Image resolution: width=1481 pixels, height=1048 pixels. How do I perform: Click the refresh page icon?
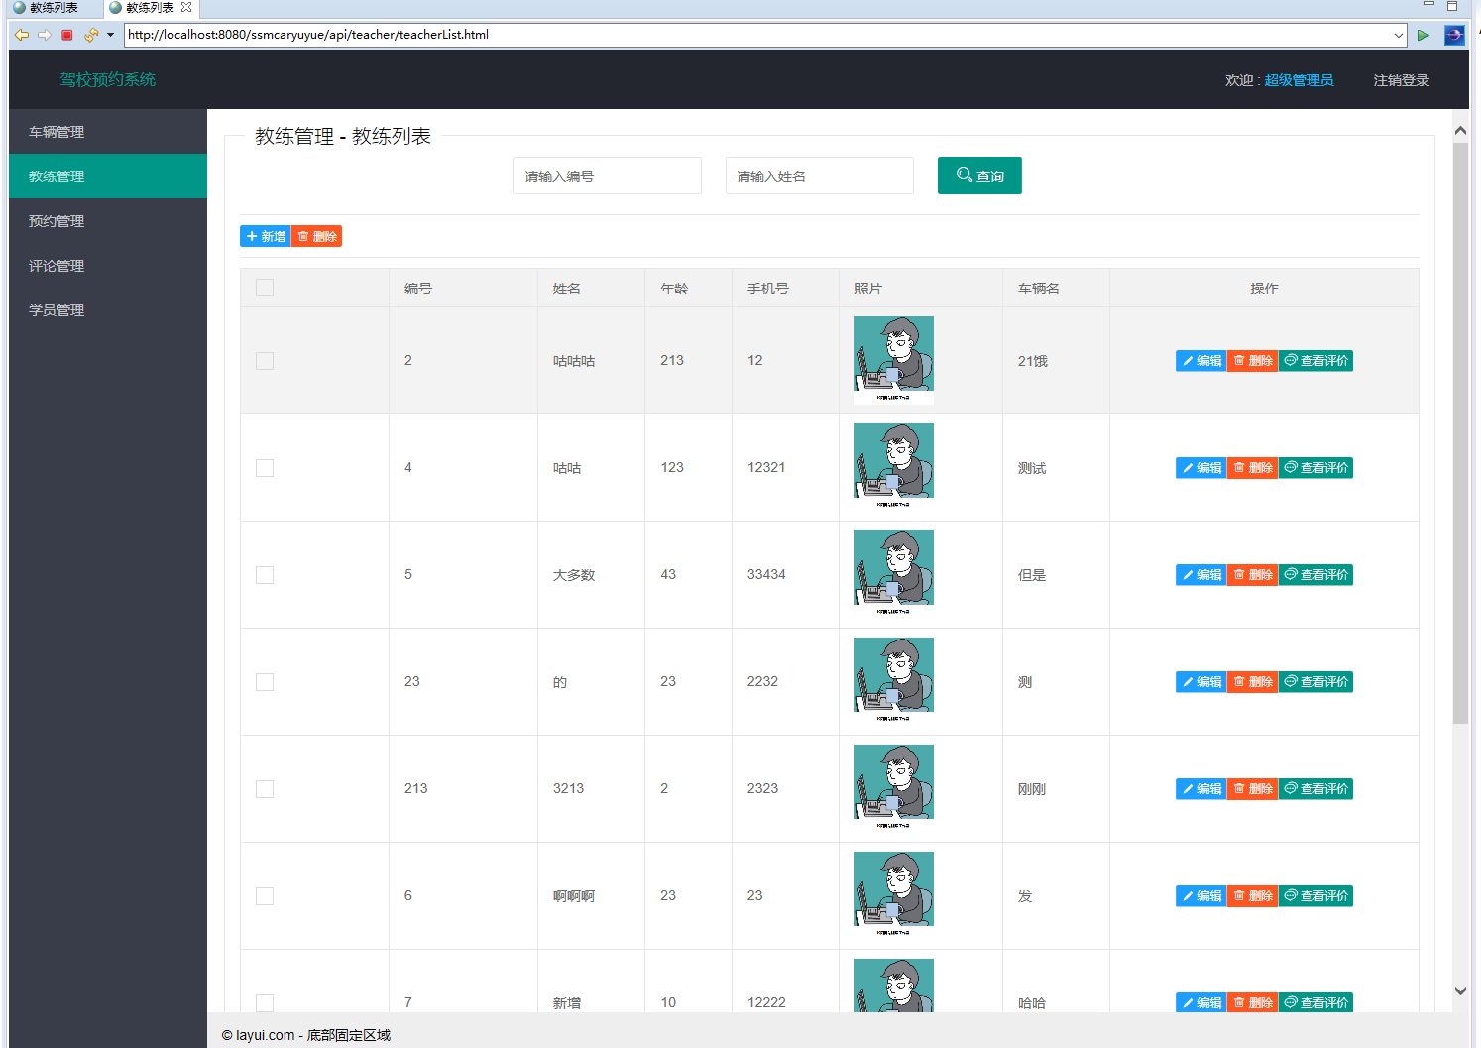(90, 35)
